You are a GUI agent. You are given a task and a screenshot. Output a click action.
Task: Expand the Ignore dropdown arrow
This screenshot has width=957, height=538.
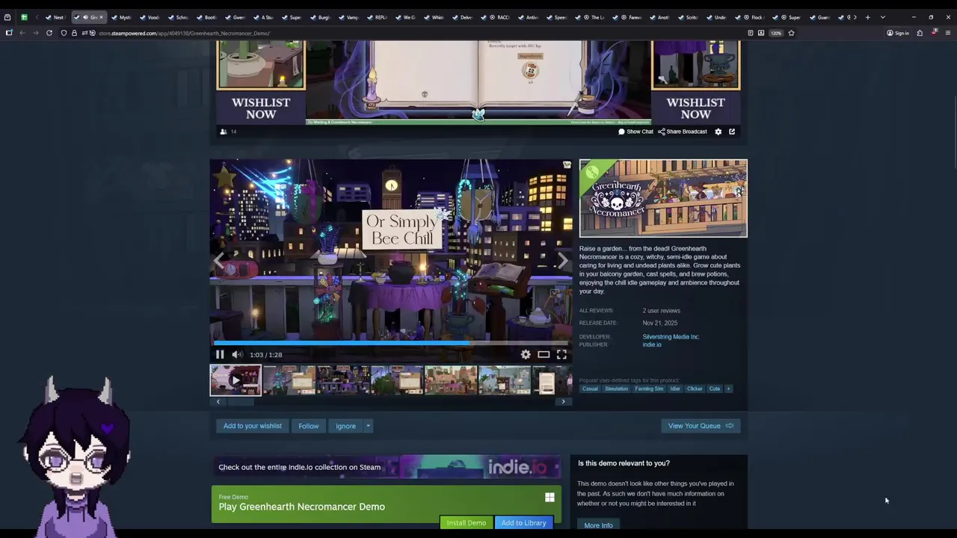(x=368, y=426)
